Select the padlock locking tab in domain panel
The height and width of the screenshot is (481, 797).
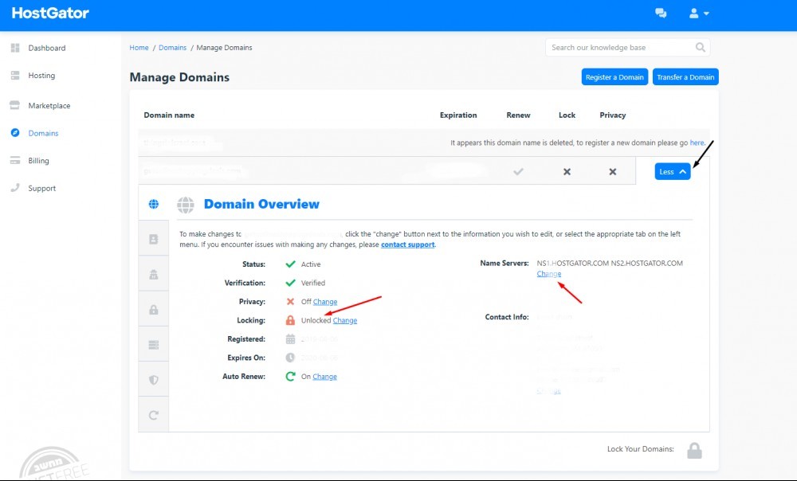(x=154, y=309)
